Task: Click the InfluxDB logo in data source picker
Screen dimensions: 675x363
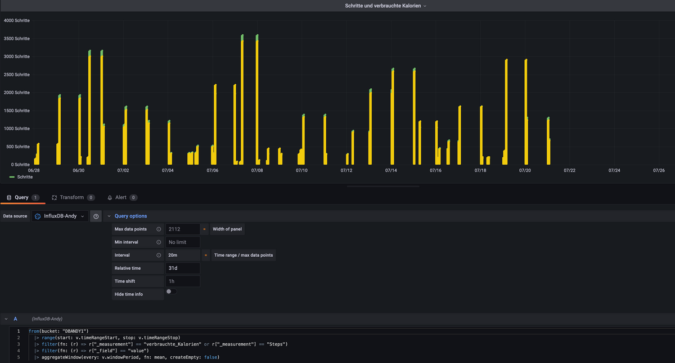Action: pyautogui.click(x=38, y=216)
